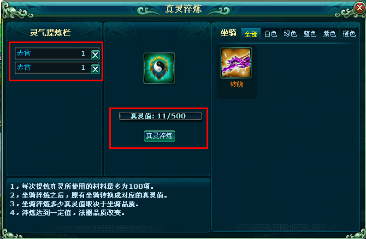Click the 灵气提炼栏 panel header
This screenshot has height=239, width=366.
coord(50,32)
